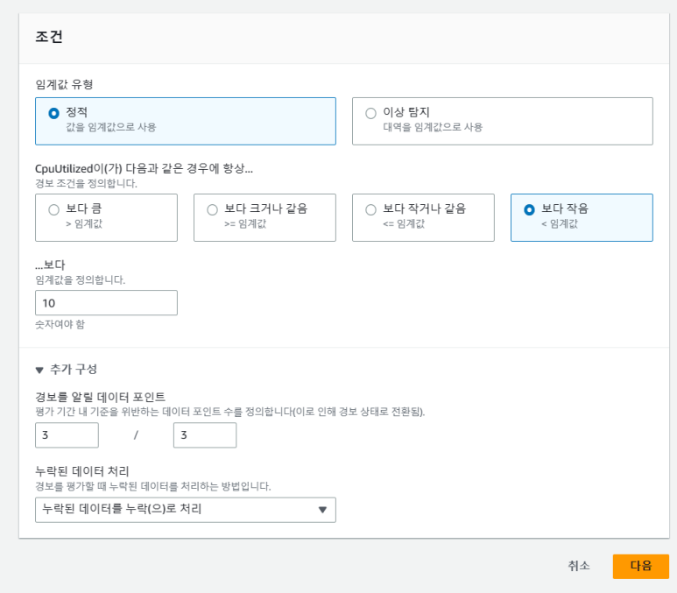Viewport: 677px width, 593px height.
Task: Click the 경보 조건을 정의합니다 description
Action: (x=87, y=184)
